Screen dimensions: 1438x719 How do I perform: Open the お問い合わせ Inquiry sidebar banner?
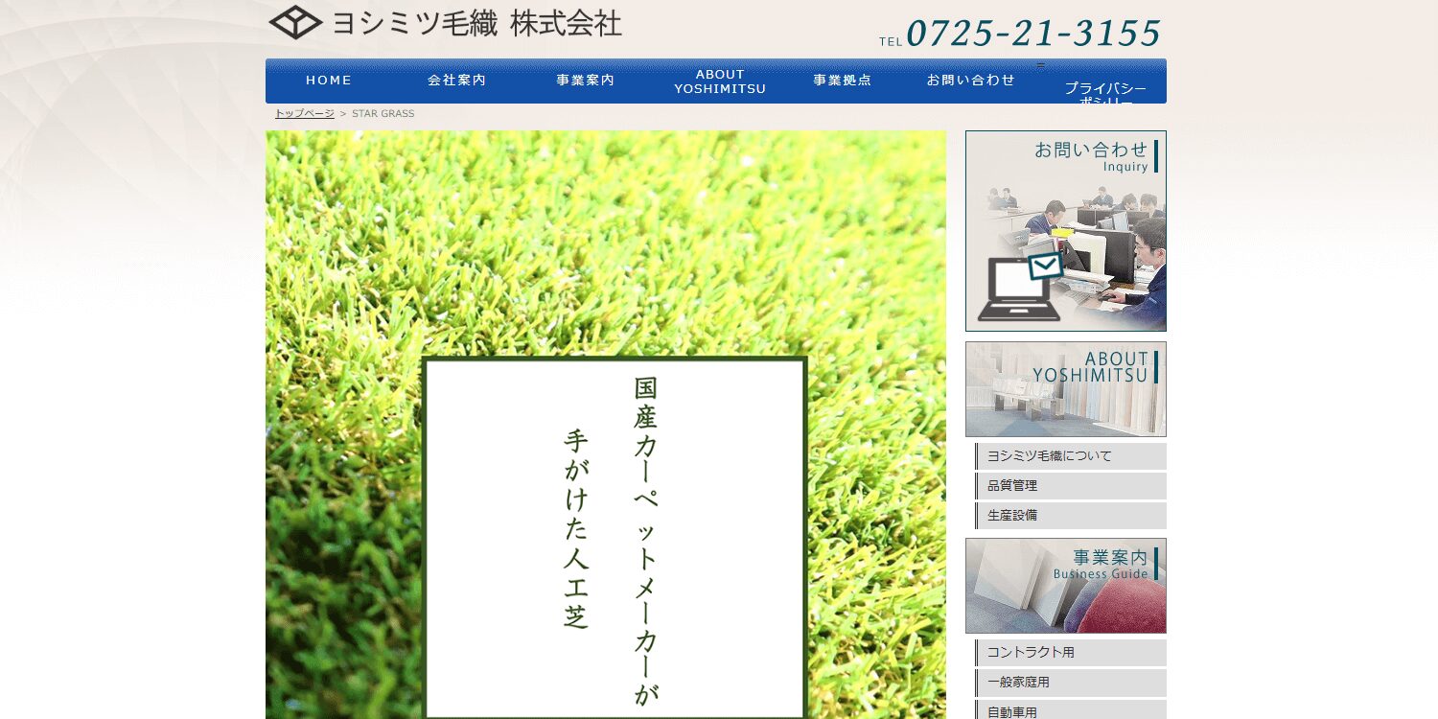tap(1065, 228)
